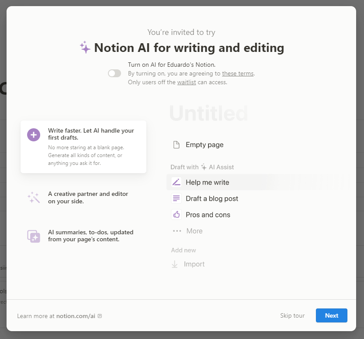Click the Pros and cons thumbs-up icon

(x=176, y=215)
